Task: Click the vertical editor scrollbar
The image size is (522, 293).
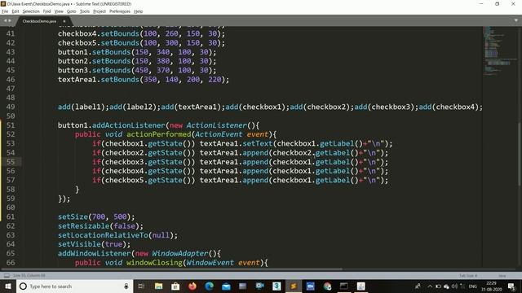Action: pos(520,155)
